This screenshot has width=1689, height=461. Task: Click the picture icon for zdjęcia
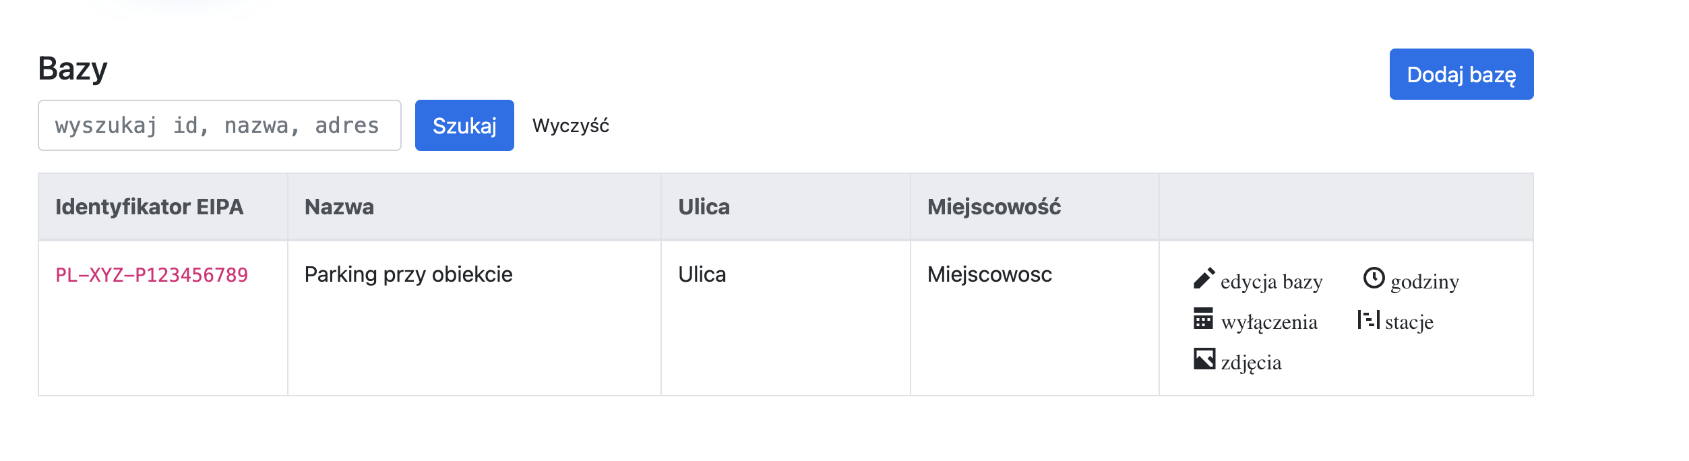(1204, 359)
